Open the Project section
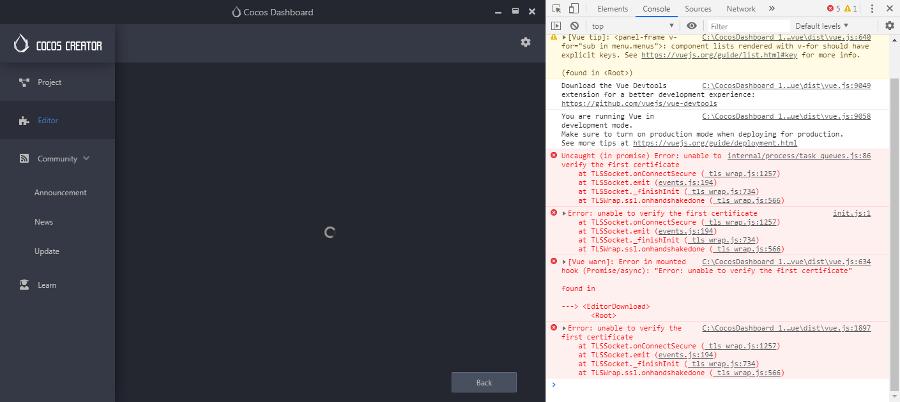The height and width of the screenshot is (402, 900). tap(57, 82)
